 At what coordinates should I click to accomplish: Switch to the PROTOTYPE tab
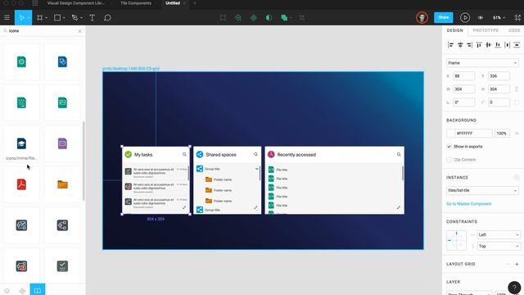tap(486, 30)
